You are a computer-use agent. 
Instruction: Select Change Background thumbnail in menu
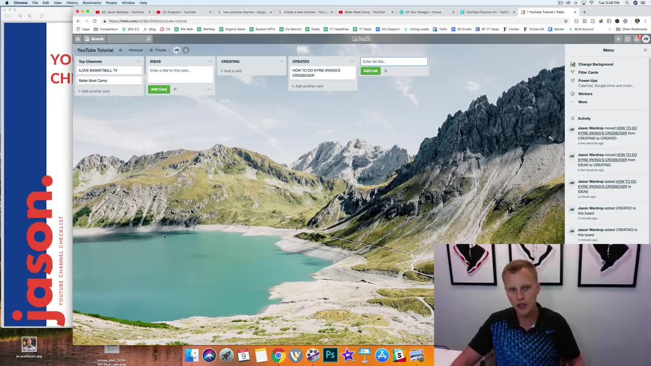pos(573,64)
